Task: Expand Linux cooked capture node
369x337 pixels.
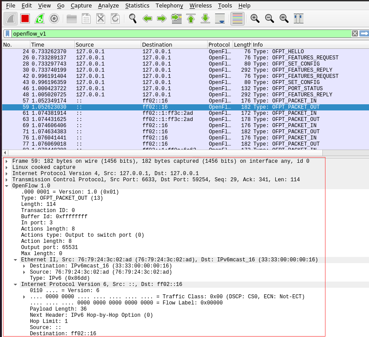Action: pos(7,167)
